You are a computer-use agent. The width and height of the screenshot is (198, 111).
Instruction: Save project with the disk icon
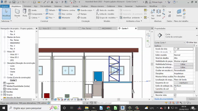(x=14, y=2)
